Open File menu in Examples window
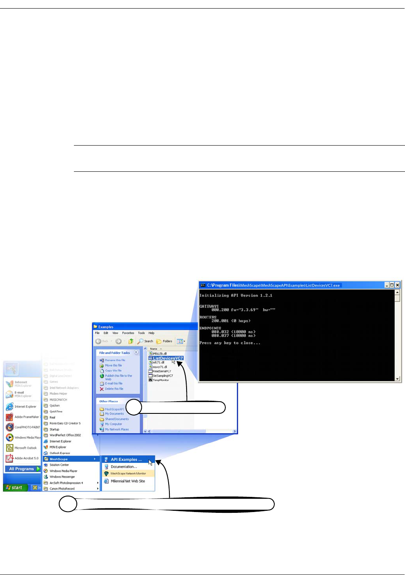 tap(97, 333)
